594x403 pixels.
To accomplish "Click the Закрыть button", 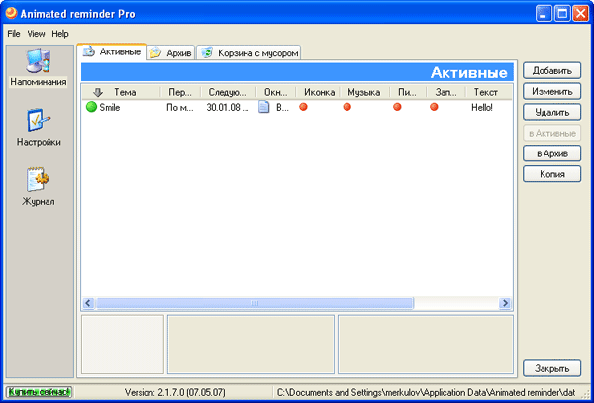I will [x=552, y=368].
